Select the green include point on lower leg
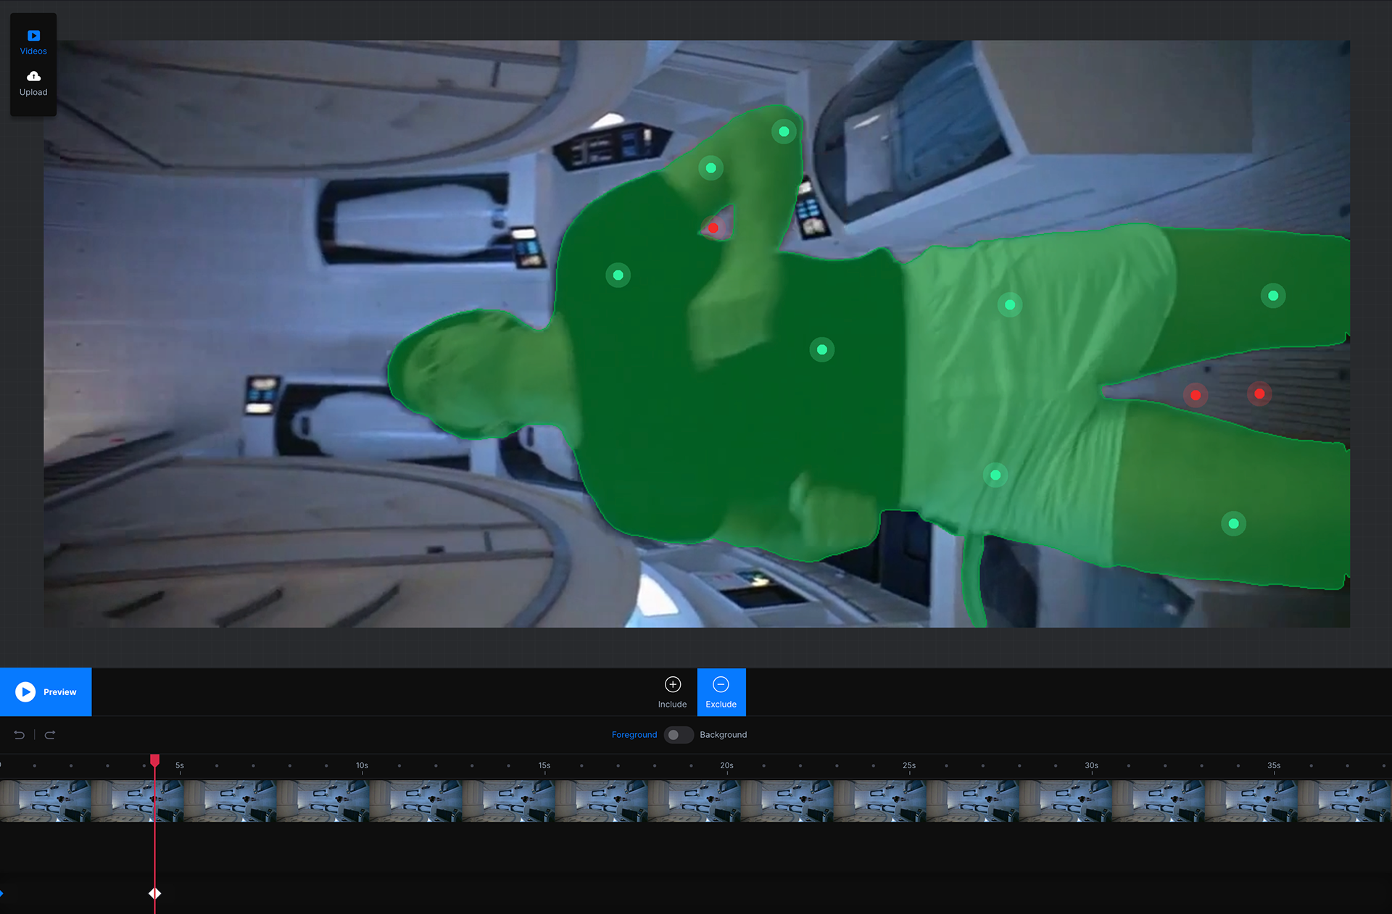The image size is (1392, 914). 1233,524
